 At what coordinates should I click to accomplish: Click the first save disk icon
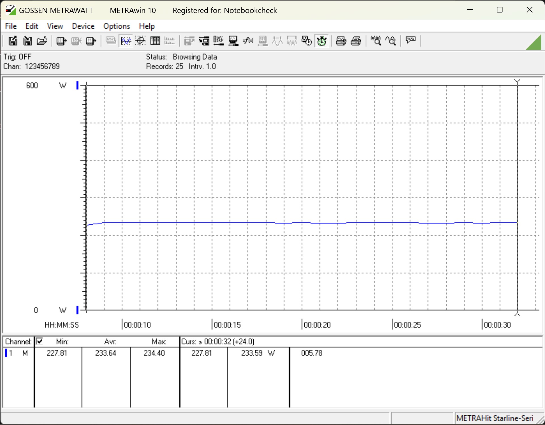click(12, 41)
